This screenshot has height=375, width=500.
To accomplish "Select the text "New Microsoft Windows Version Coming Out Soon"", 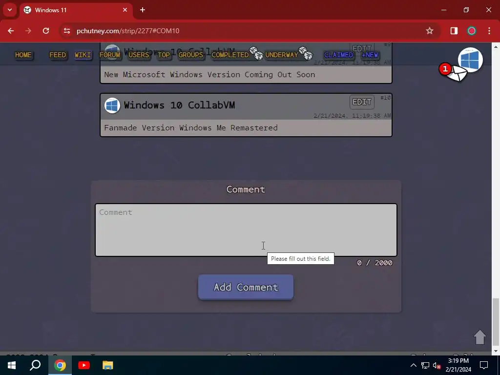I will coord(209,75).
